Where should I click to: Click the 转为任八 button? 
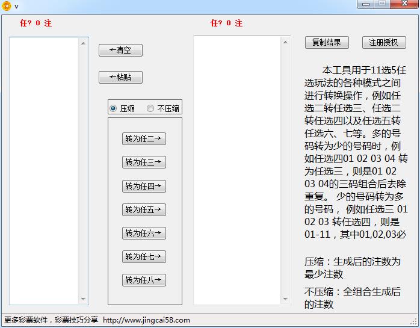144,280
